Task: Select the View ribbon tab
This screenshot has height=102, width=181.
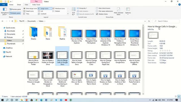Action: [26, 5]
